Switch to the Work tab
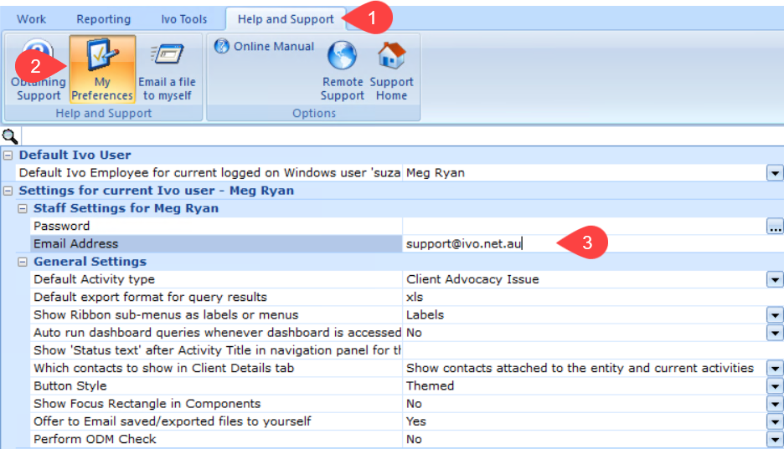This screenshot has height=449, width=784. click(32, 19)
